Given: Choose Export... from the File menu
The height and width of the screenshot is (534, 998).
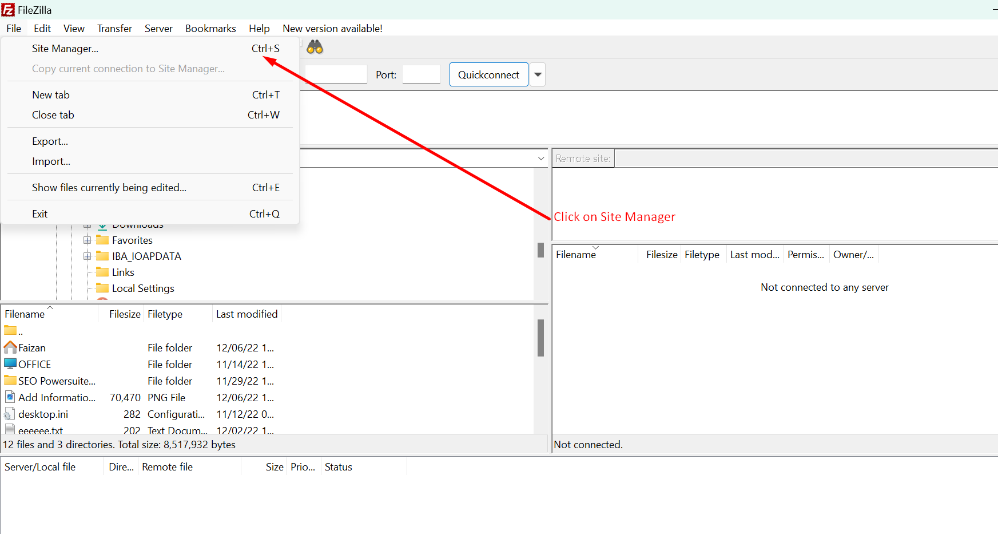Looking at the screenshot, I should pyautogui.click(x=150, y=141).
